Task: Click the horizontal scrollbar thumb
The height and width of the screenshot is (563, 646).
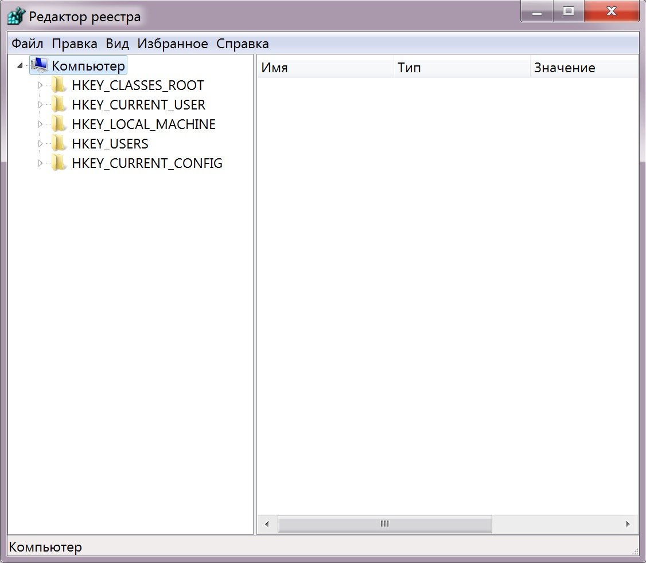Action: pos(385,524)
